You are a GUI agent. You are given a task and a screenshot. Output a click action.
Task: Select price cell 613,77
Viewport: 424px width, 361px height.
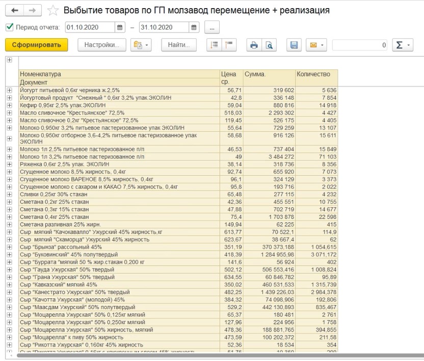pos(231,232)
